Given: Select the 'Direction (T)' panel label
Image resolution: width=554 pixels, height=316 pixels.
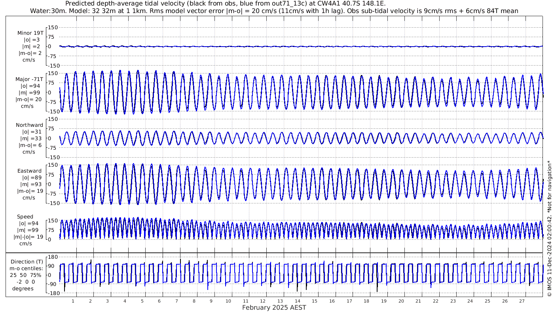Looking at the screenshot, I should 27,262.
